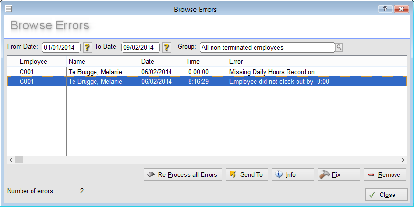This screenshot has height=207, width=414.
Task: Open the window system menu icon
Action: [x=9, y=9]
